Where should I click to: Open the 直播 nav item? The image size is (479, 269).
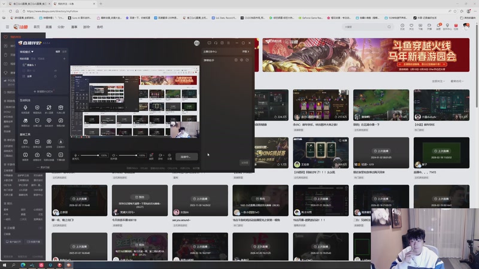coord(48,27)
